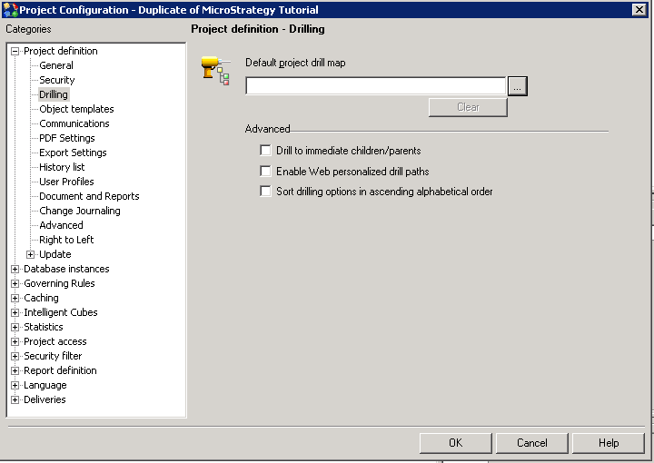Enable Drill to immediate children/parents

[265, 150]
